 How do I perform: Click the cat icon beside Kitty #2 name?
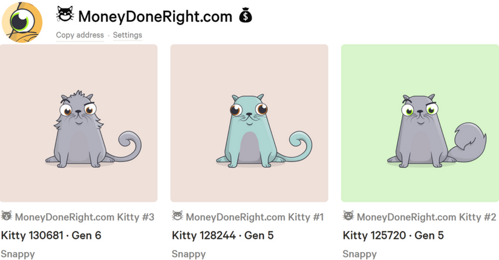348,216
